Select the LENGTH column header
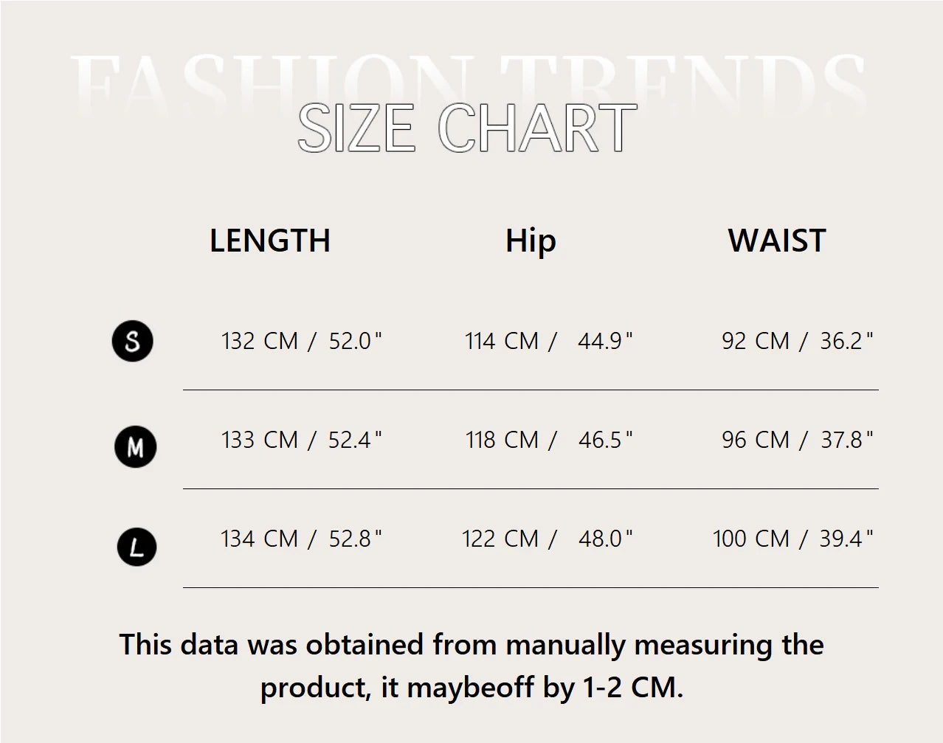The width and height of the screenshot is (943, 743). pyautogui.click(x=270, y=241)
